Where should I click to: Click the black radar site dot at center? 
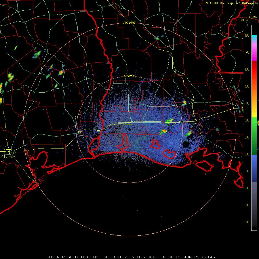click(x=129, y=129)
